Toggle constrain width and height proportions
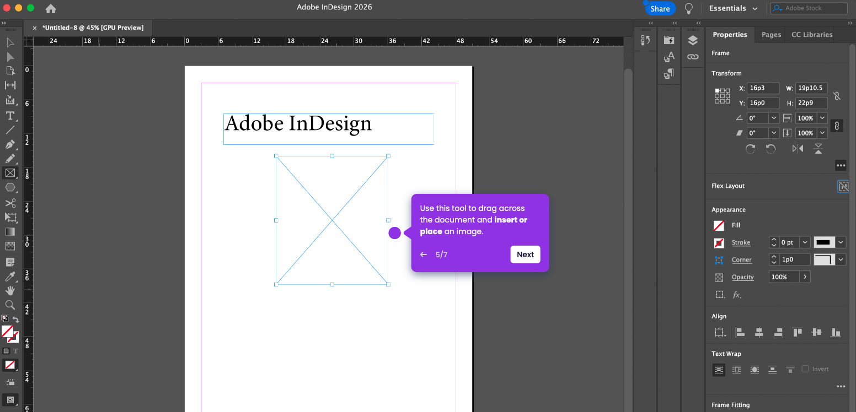The image size is (856, 412). coord(837,96)
